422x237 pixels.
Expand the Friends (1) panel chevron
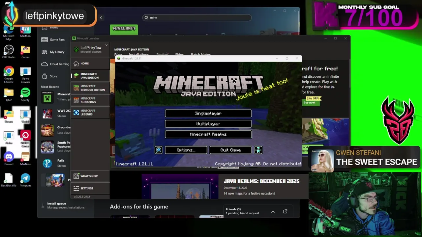pos(273,212)
